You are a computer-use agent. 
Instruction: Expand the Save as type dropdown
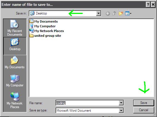121,111
